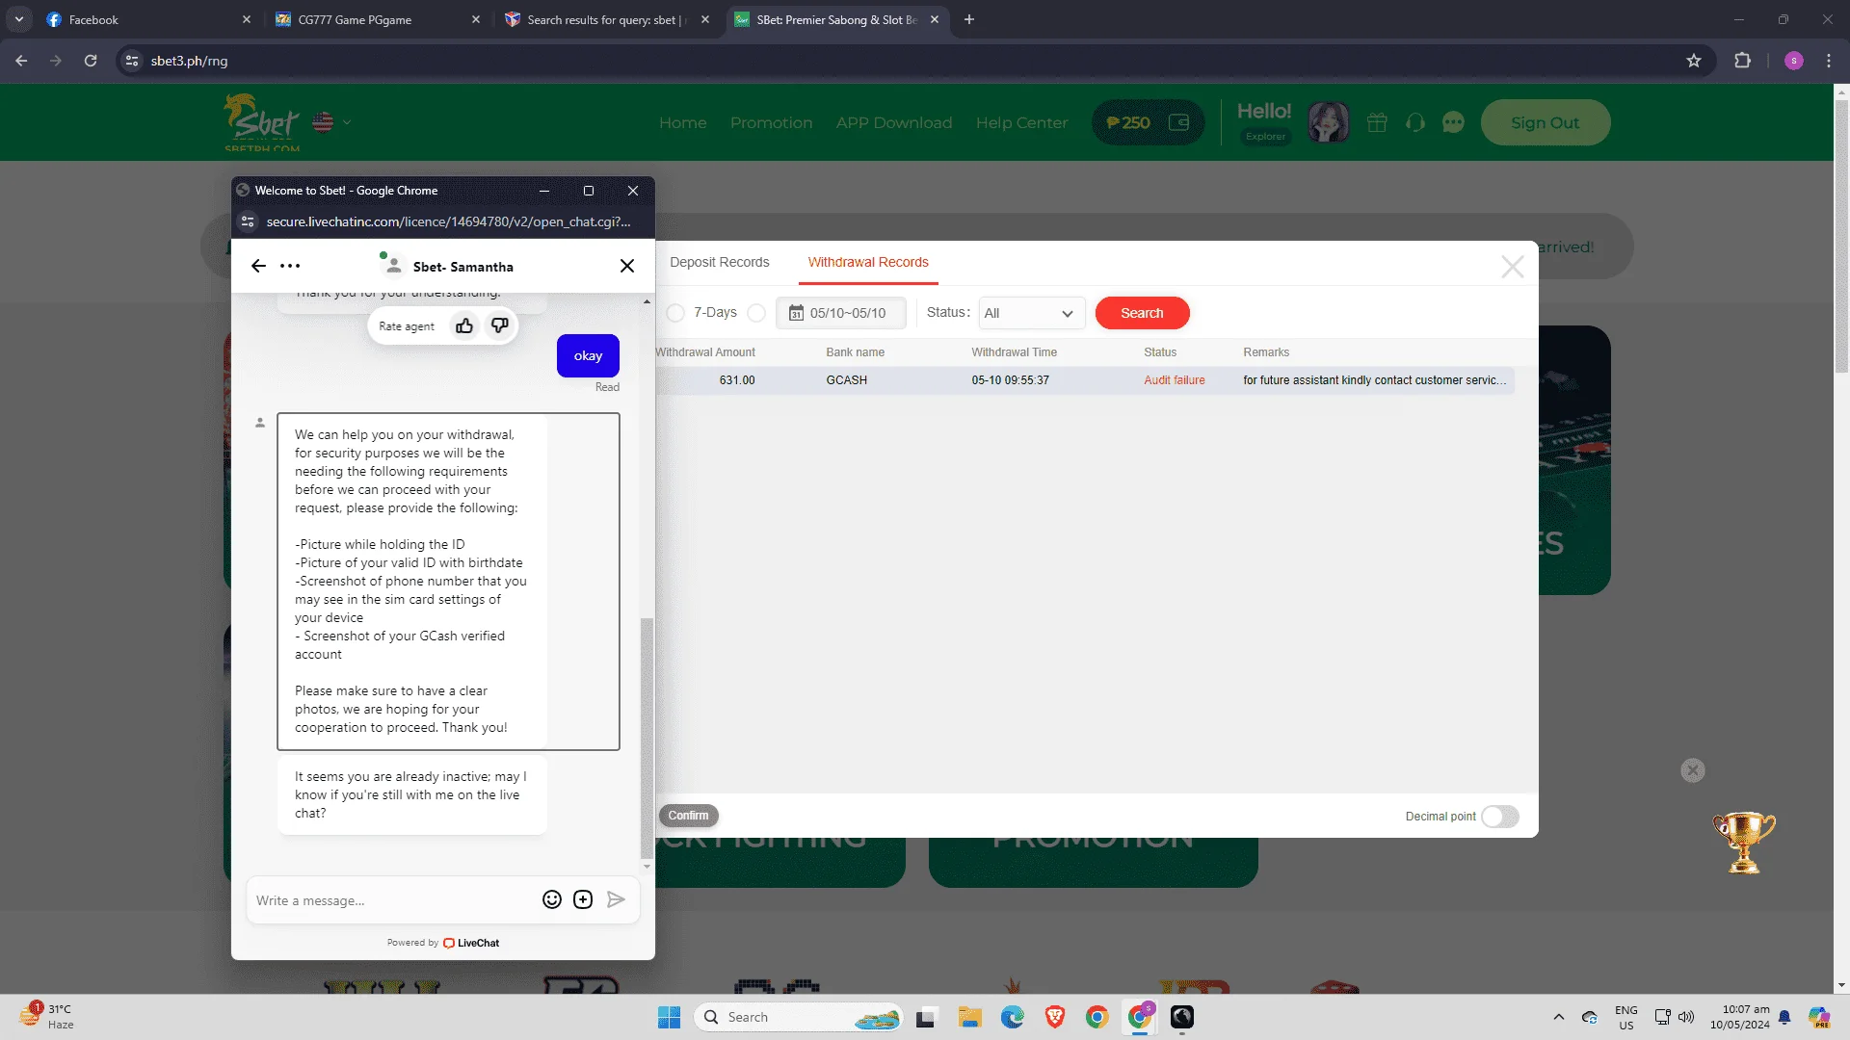Open the weather widget showing 31°C
This screenshot has height=1040, width=1850.
coord(46,1016)
